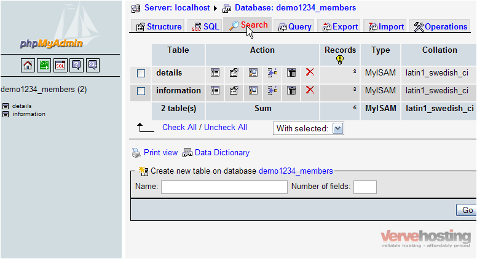Viewport: 477px width, 259px height.
Task: Click demo1234_members (2) database in sidebar
Action: click(x=44, y=89)
